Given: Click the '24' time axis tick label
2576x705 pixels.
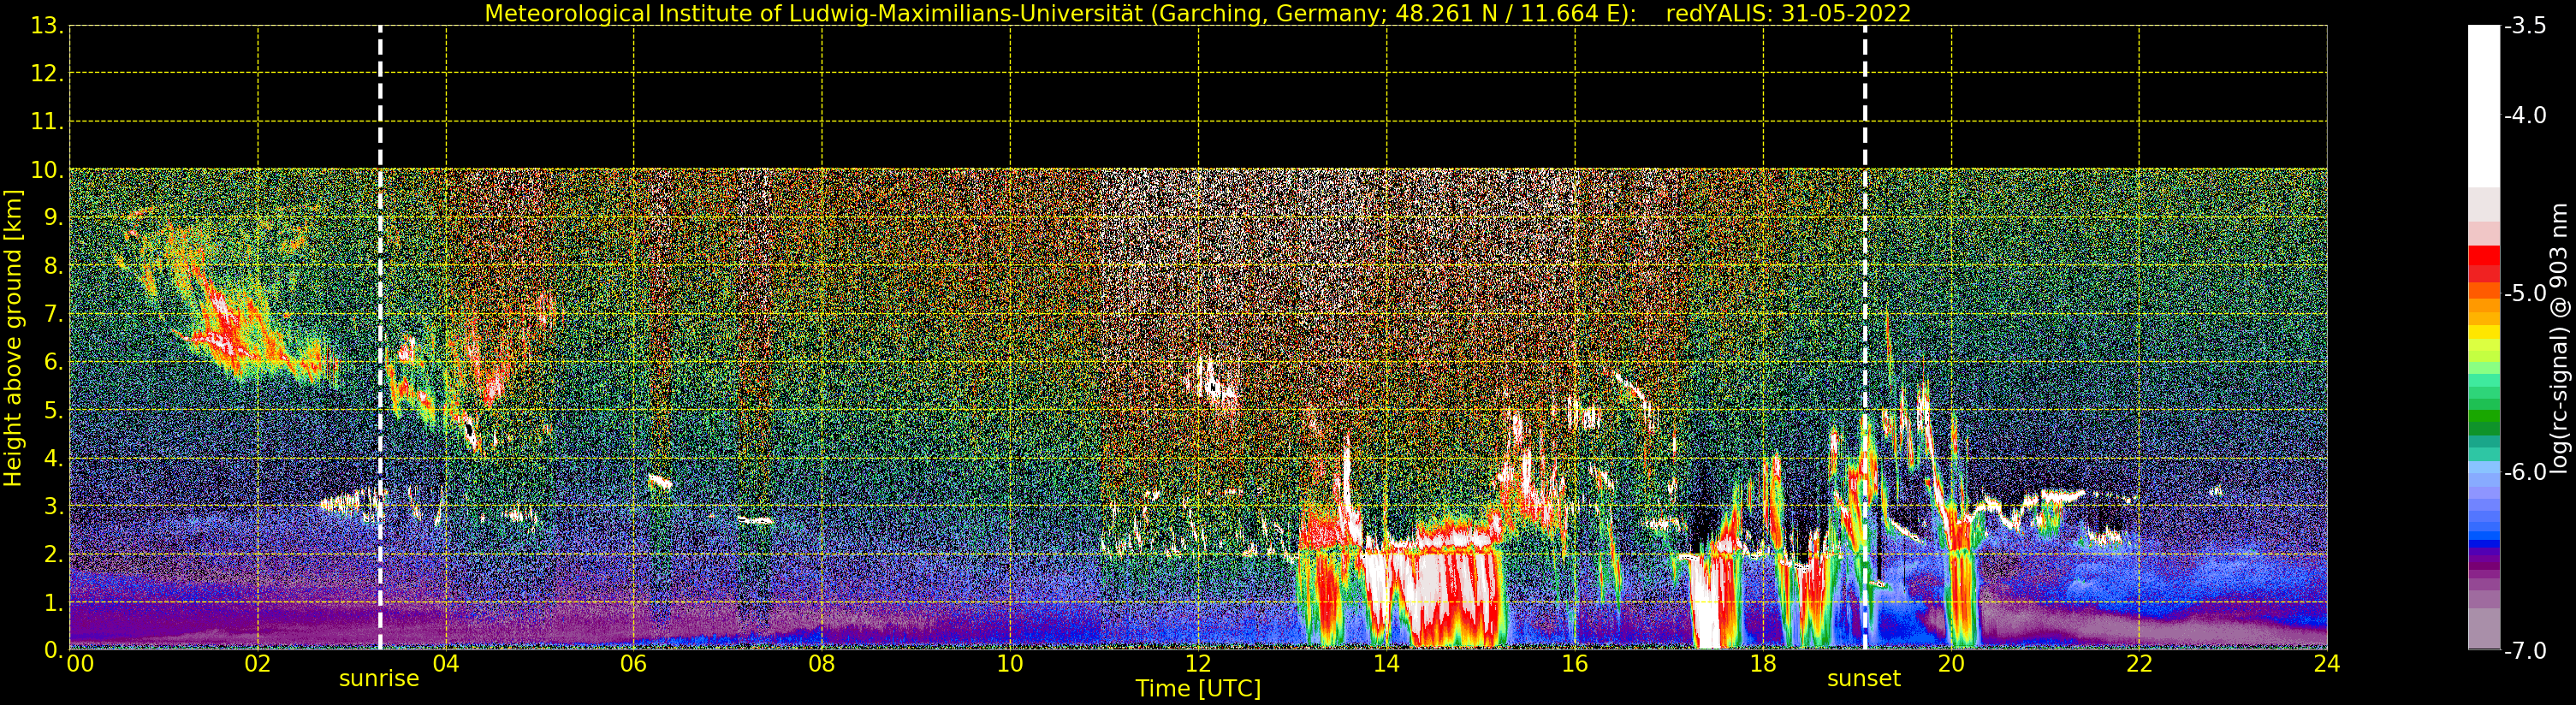Looking at the screenshot, I should click(x=2327, y=664).
